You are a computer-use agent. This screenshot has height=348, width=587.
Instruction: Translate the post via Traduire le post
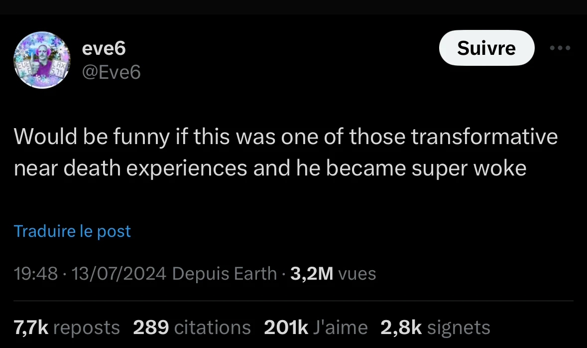pos(72,231)
